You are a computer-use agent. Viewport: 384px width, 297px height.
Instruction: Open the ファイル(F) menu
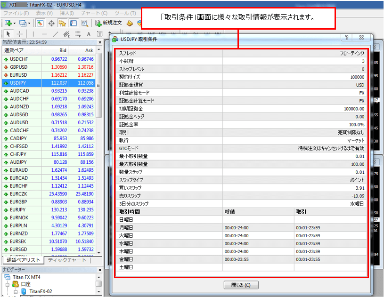click(16, 13)
